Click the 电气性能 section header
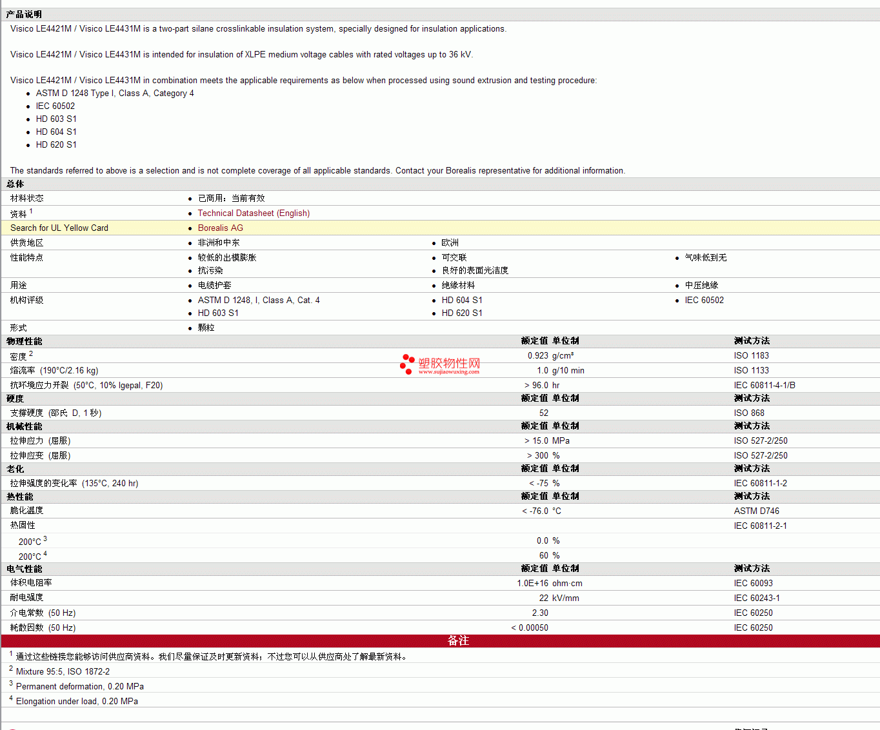880x730 pixels. click(x=25, y=569)
